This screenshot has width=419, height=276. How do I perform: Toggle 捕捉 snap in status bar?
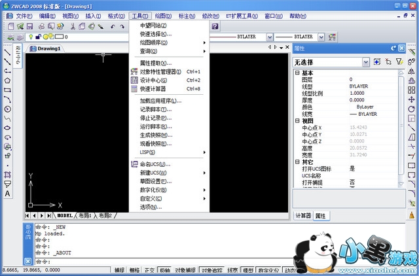[x=119, y=270]
